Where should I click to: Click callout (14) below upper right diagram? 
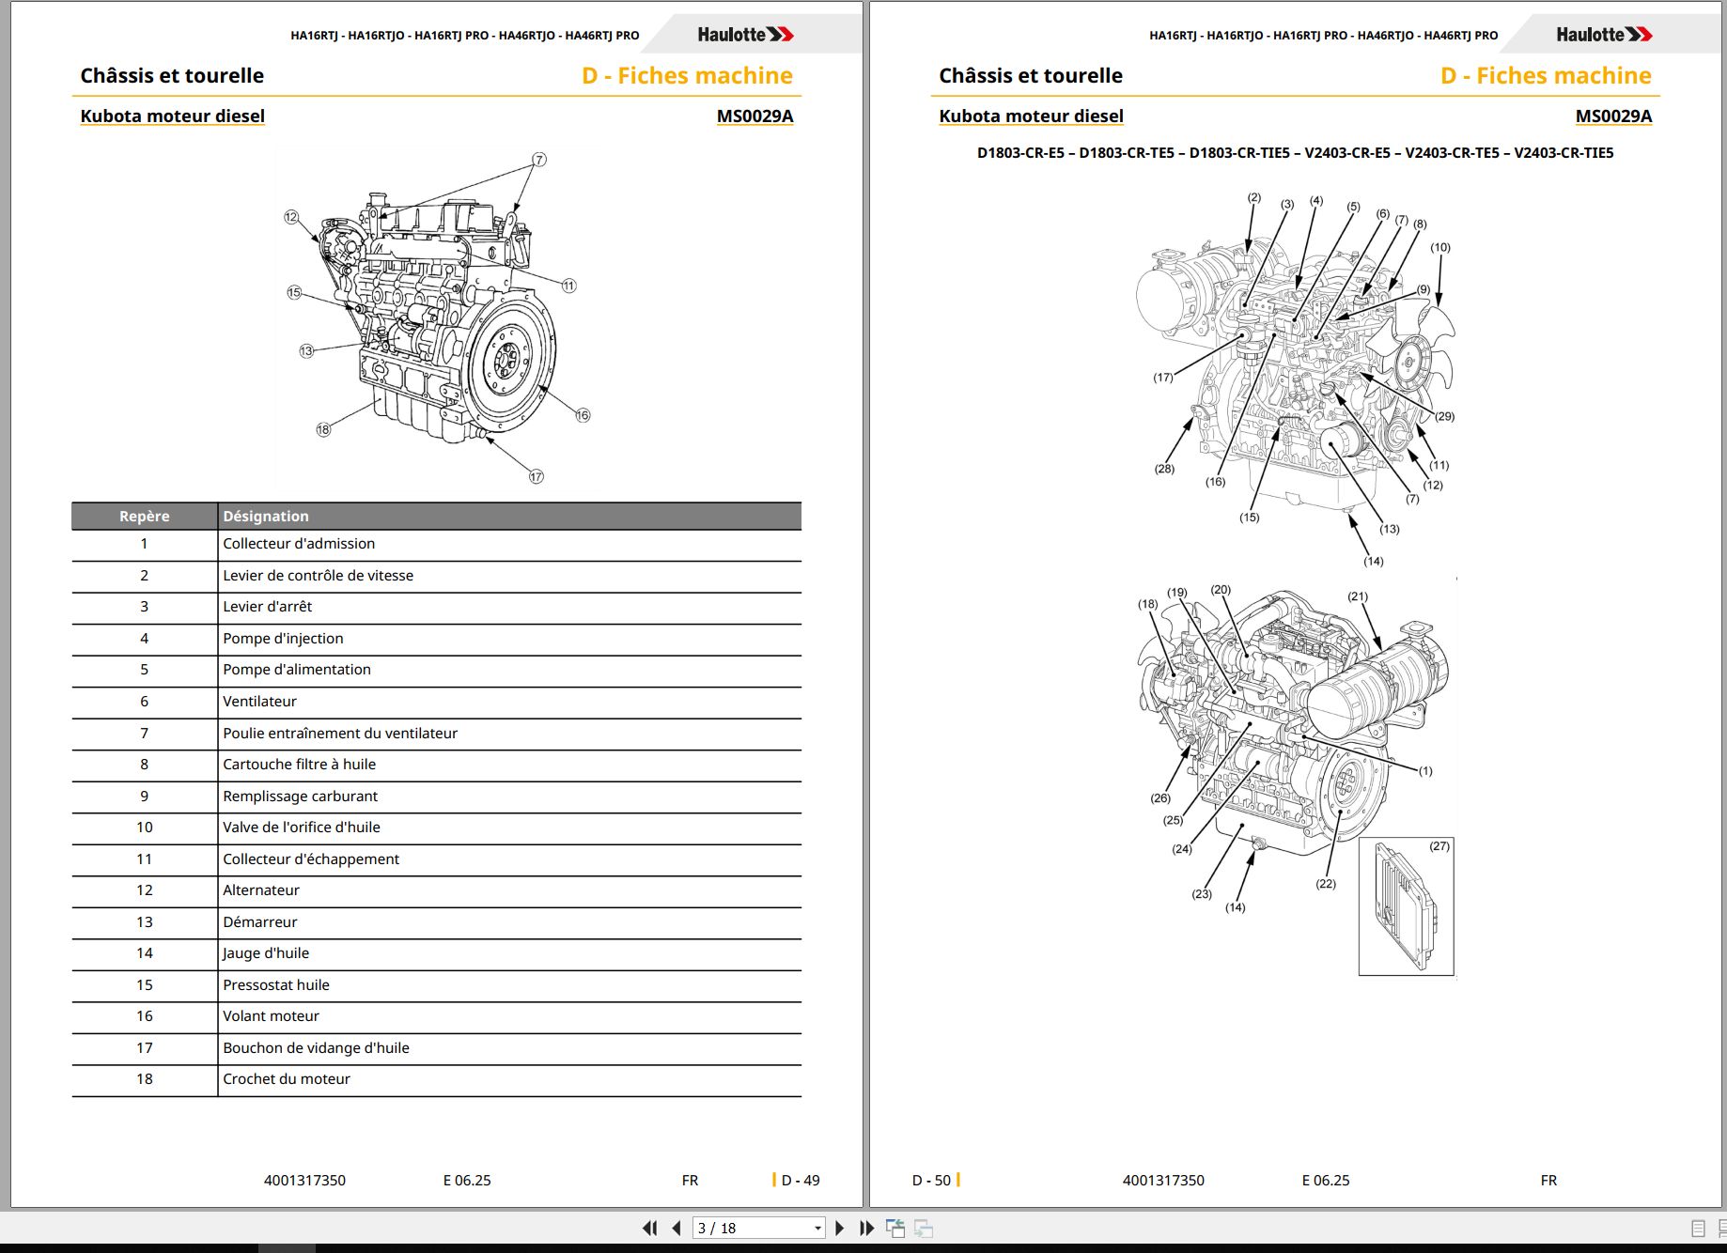(1374, 561)
